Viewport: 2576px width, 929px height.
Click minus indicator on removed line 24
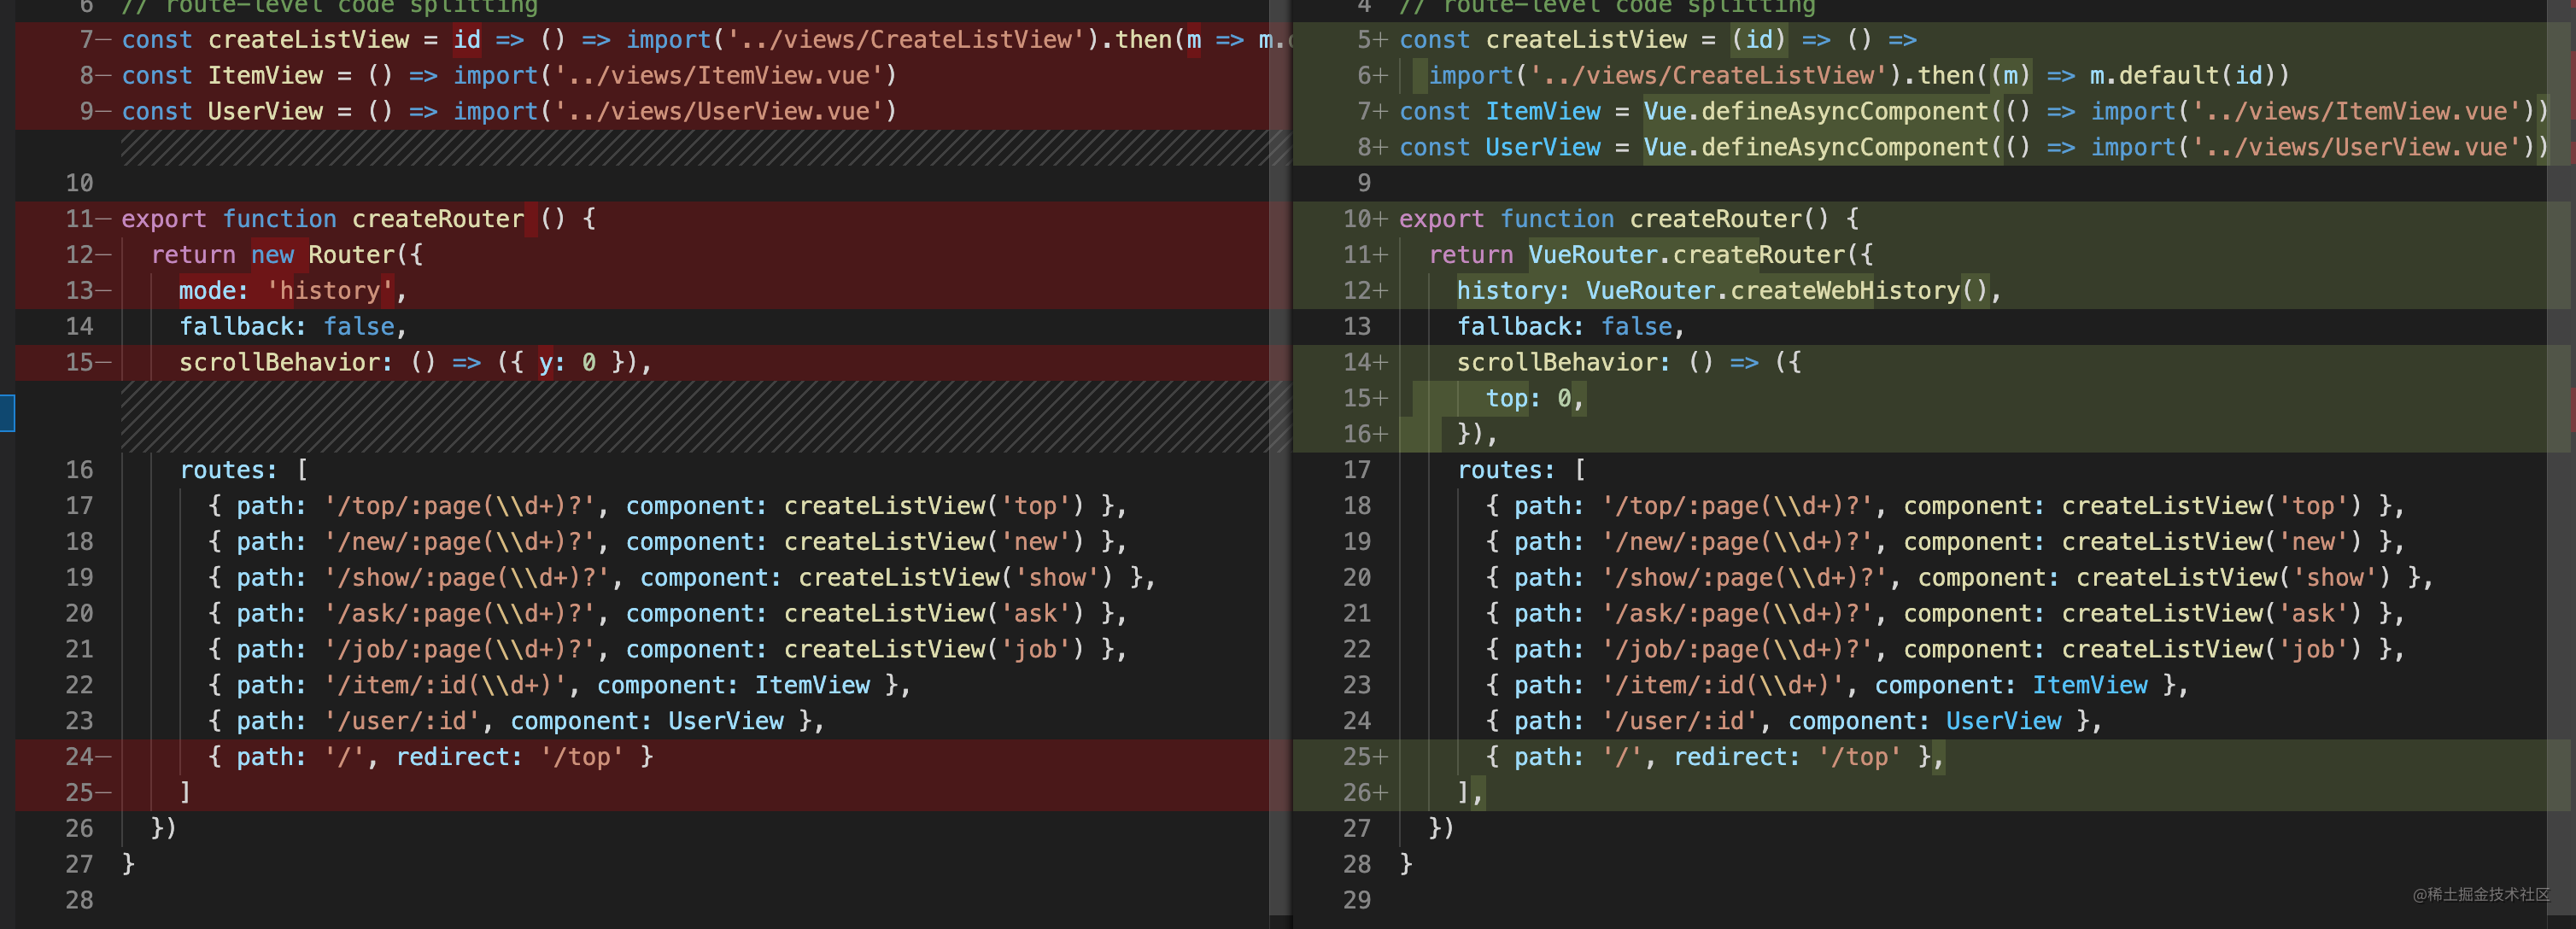[104, 757]
